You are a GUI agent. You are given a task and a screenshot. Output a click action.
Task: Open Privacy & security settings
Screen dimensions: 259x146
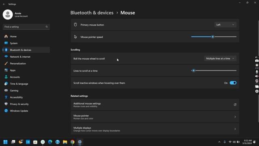point(26,104)
